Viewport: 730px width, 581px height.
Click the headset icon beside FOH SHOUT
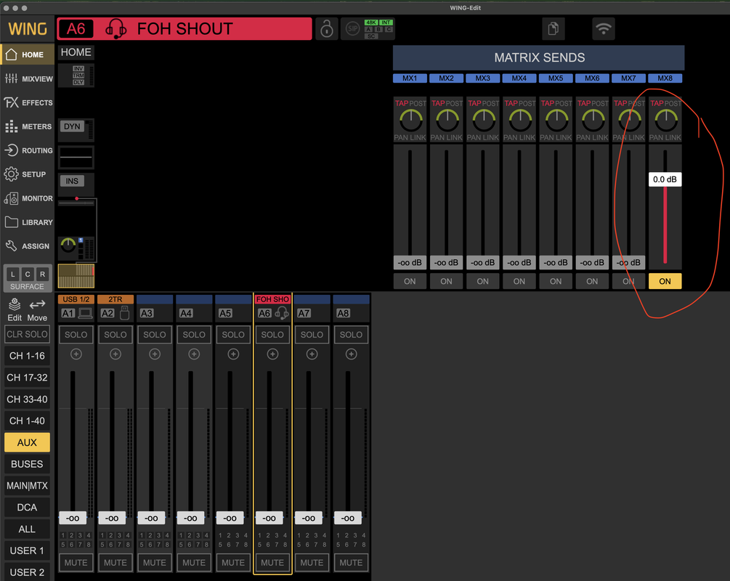[115, 29]
